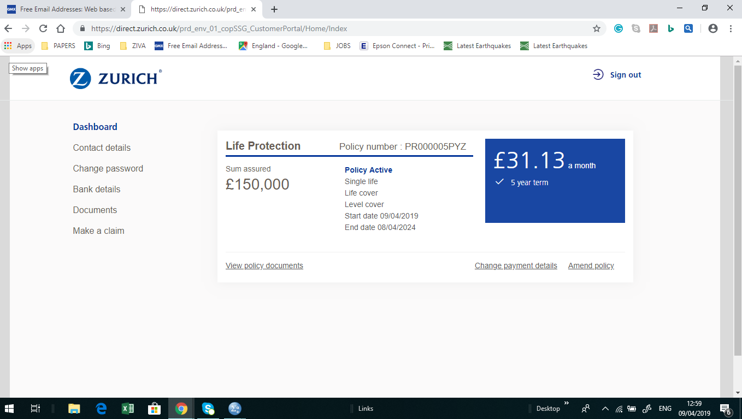Open the notifications center showing 6 alerts
Image resolution: width=742 pixels, height=419 pixels.
pyautogui.click(x=725, y=408)
